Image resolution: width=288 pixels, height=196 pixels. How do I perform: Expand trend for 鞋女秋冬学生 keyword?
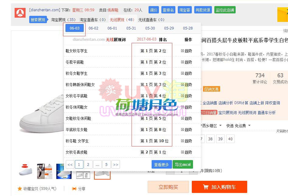point(186,51)
